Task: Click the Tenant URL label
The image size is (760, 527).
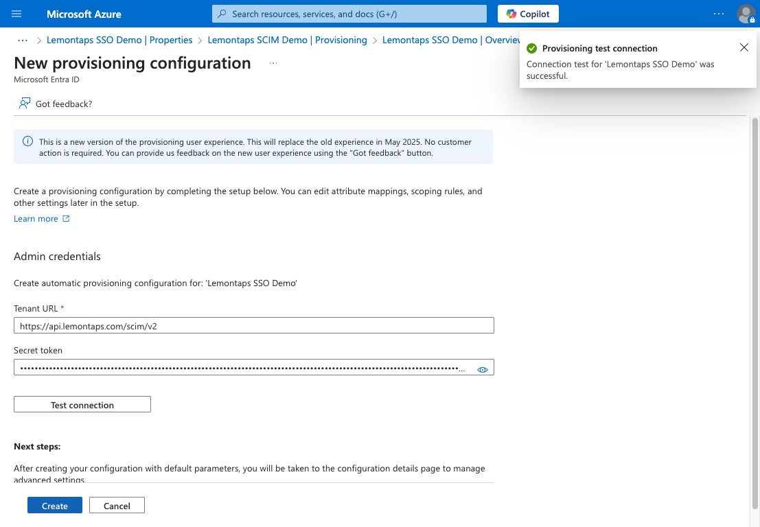Action: [36, 308]
